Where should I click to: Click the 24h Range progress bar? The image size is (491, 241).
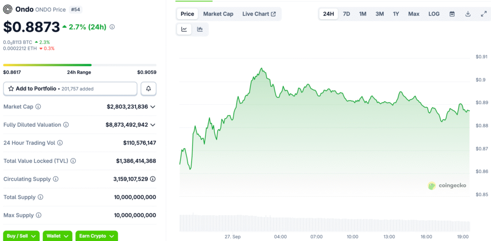[x=80, y=65]
